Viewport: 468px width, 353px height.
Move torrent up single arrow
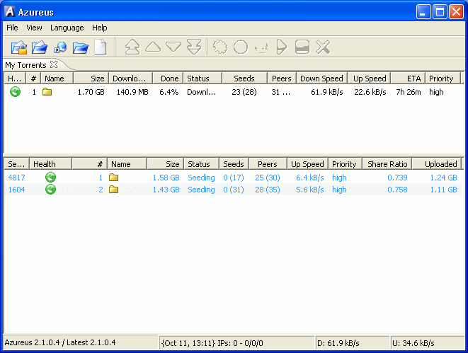pyautogui.click(x=153, y=47)
